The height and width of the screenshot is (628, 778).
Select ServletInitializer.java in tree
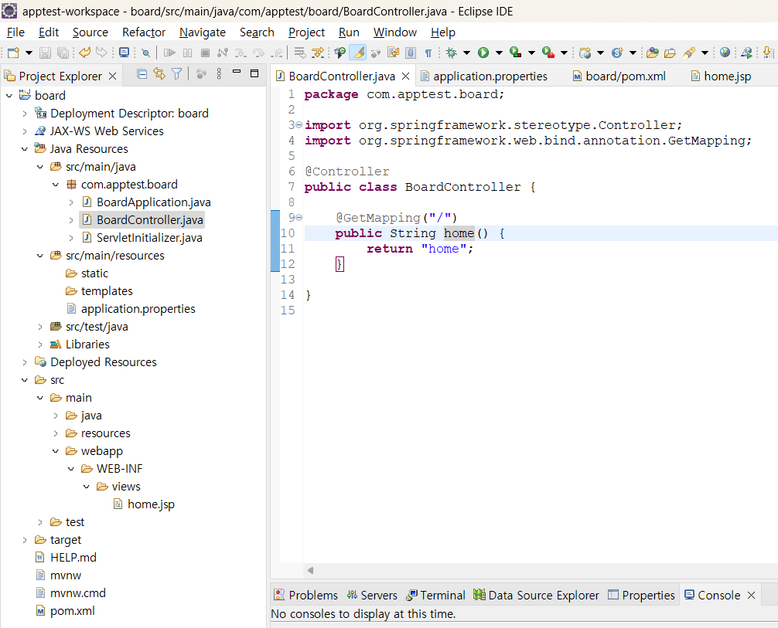pos(148,238)
